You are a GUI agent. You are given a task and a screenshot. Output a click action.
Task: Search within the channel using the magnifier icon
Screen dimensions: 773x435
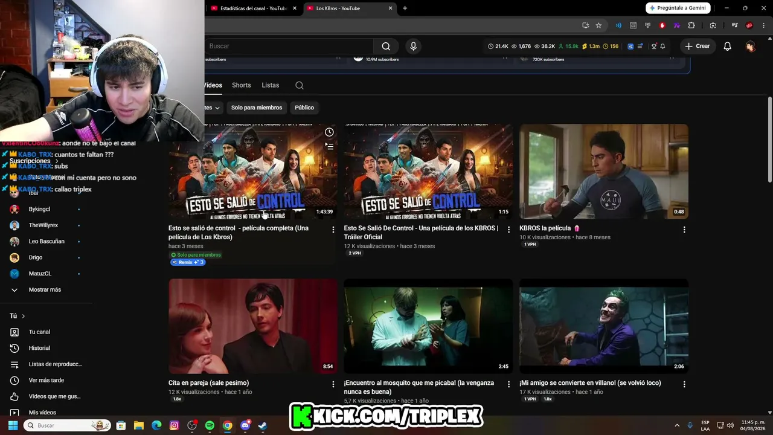click(x=300, y=85)
